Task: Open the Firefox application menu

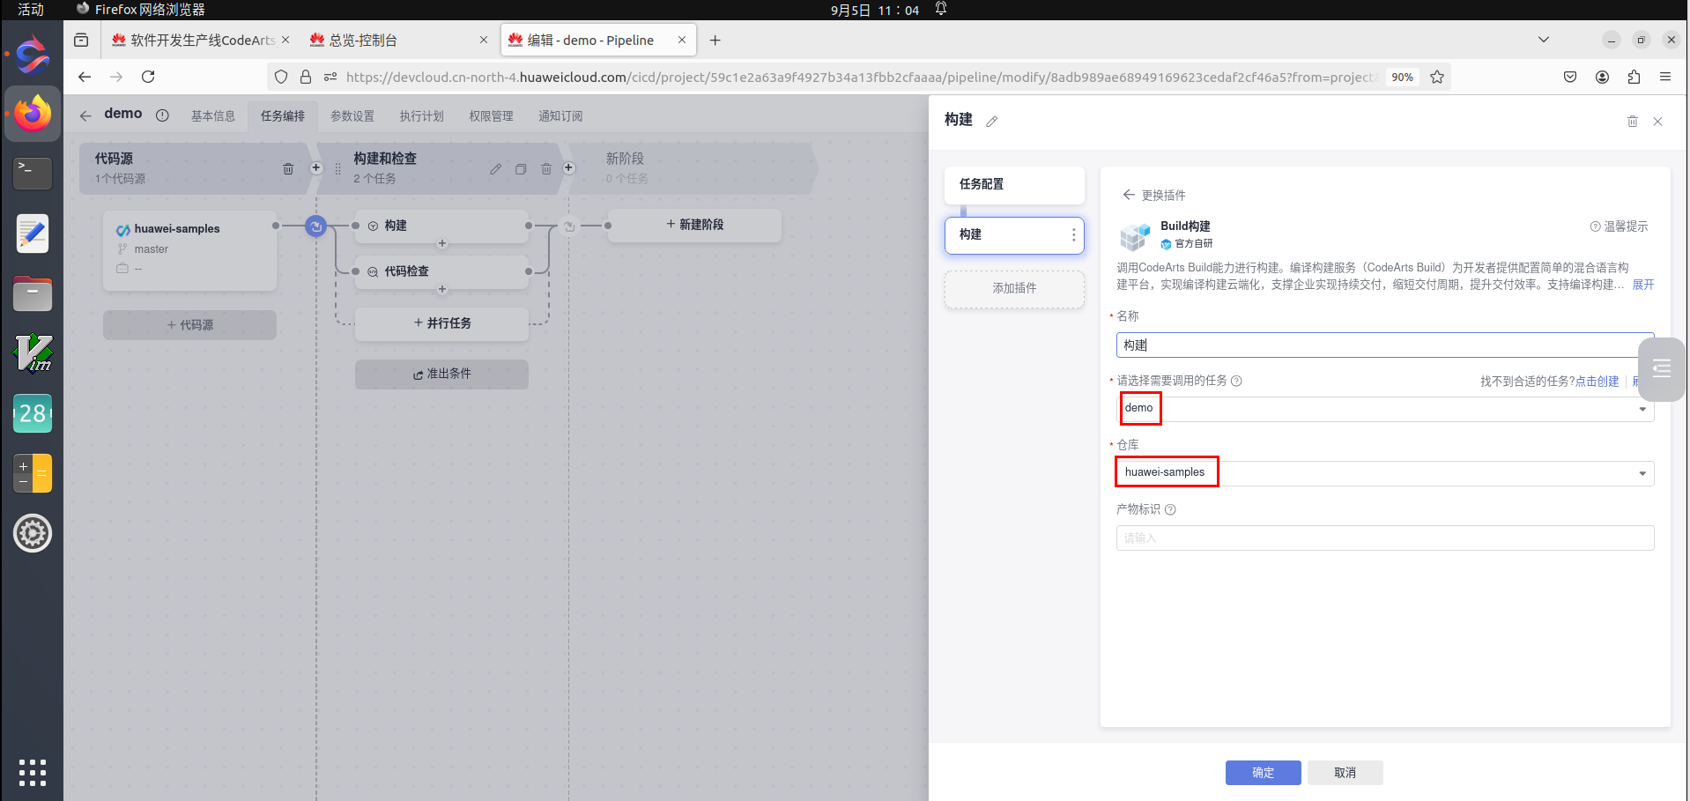Action: [x=1665, y=78]
